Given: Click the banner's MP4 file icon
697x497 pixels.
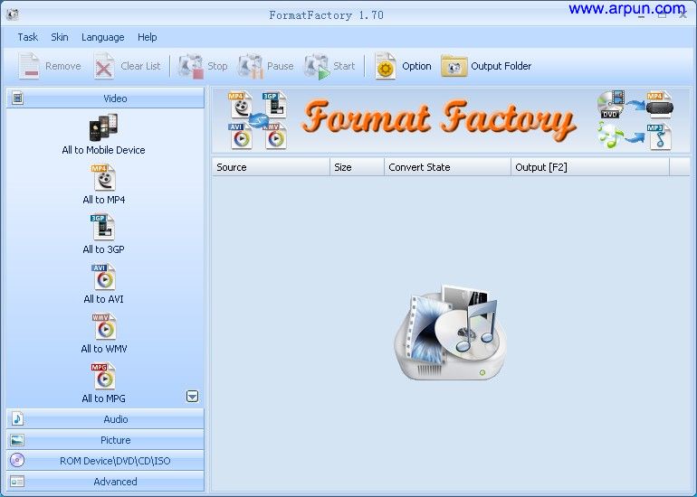Looking at the screenshot, I should click(x=240, y=105).
